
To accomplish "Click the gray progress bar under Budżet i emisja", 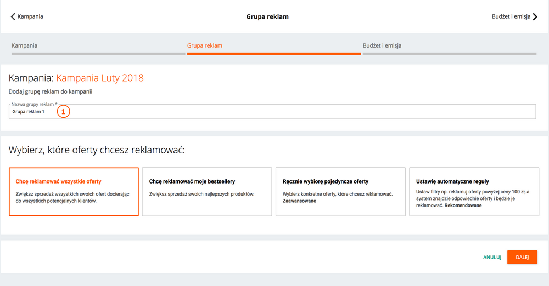I will click(449, 54).
